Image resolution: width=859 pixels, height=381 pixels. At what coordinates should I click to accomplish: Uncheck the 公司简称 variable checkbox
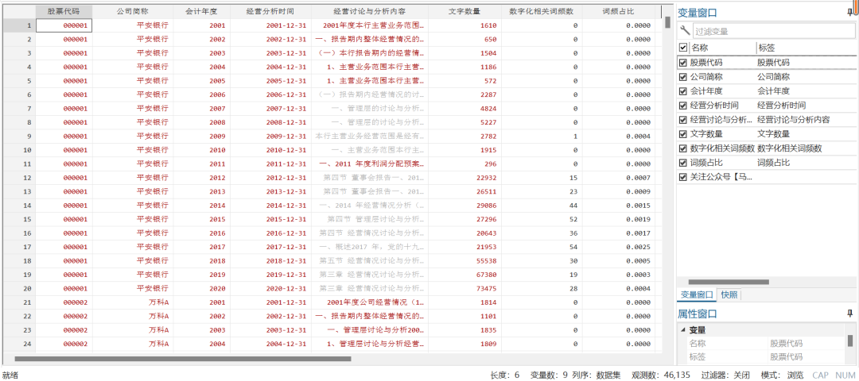pos(682,77)
